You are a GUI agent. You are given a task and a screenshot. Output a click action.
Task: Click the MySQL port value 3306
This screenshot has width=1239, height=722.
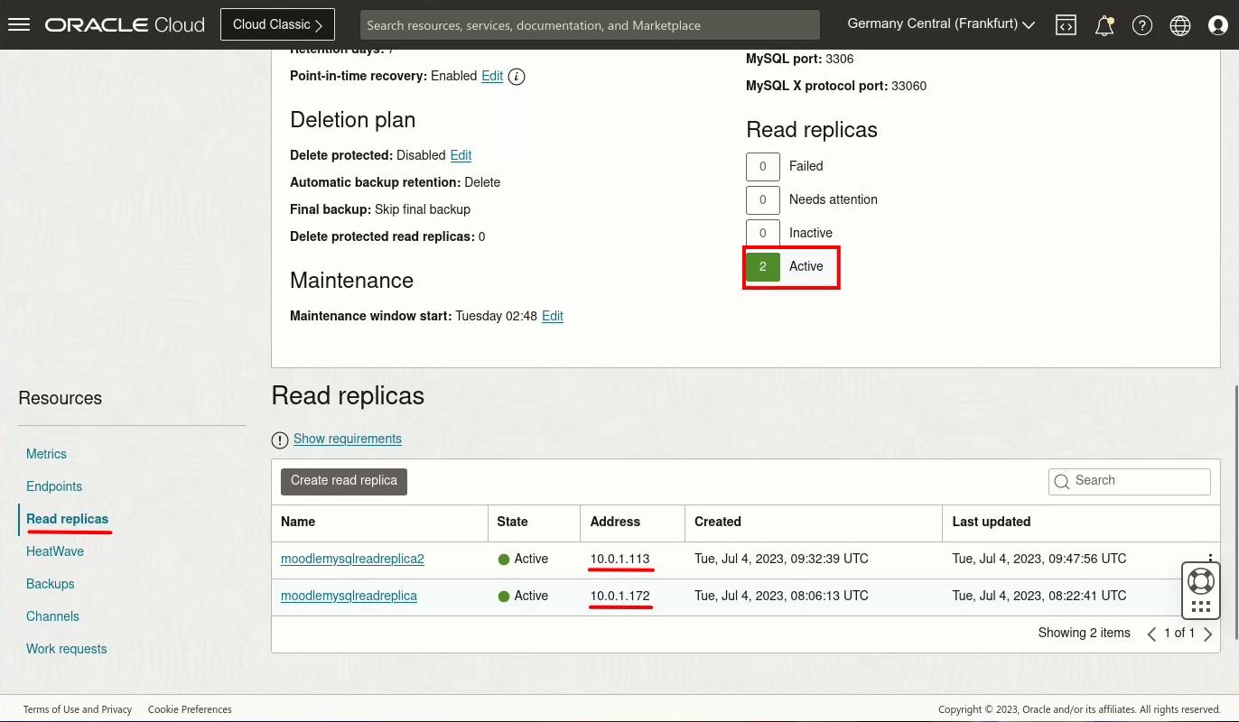tap(839, 59)
